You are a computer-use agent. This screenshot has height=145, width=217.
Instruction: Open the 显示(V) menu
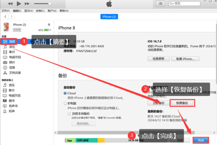pos(29,11)
